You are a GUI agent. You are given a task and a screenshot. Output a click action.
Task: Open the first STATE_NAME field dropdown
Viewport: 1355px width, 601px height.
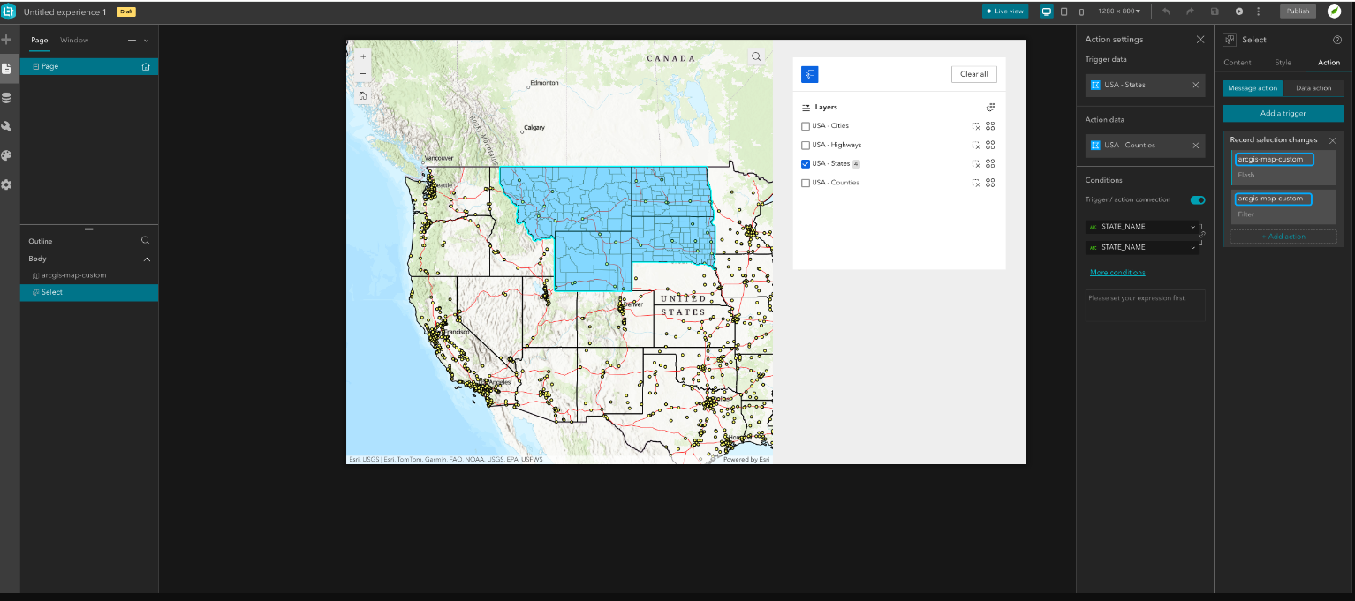[1144, 226]
